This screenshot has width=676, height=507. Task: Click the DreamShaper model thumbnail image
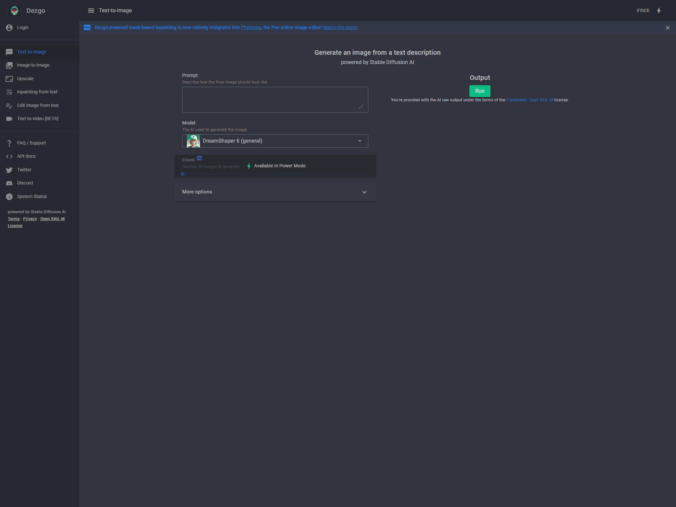(193, 141)
